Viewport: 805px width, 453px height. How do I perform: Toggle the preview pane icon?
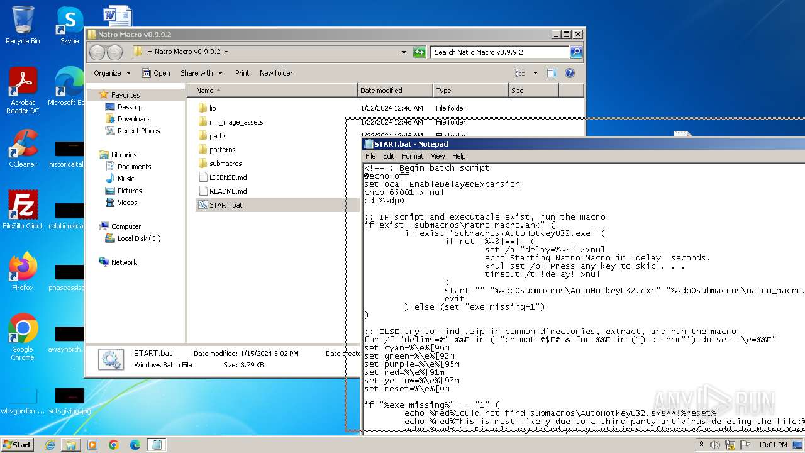(552, 73)
